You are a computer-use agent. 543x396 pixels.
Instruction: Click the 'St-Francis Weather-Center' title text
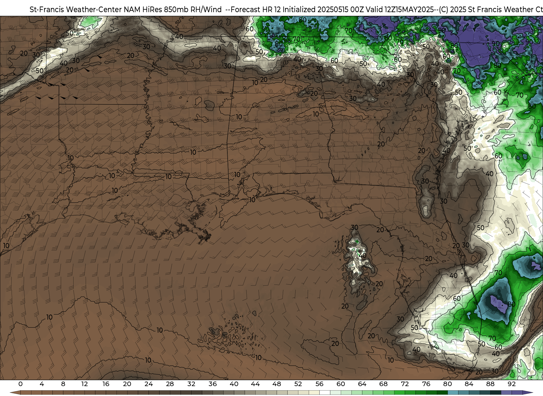point(76,10)
